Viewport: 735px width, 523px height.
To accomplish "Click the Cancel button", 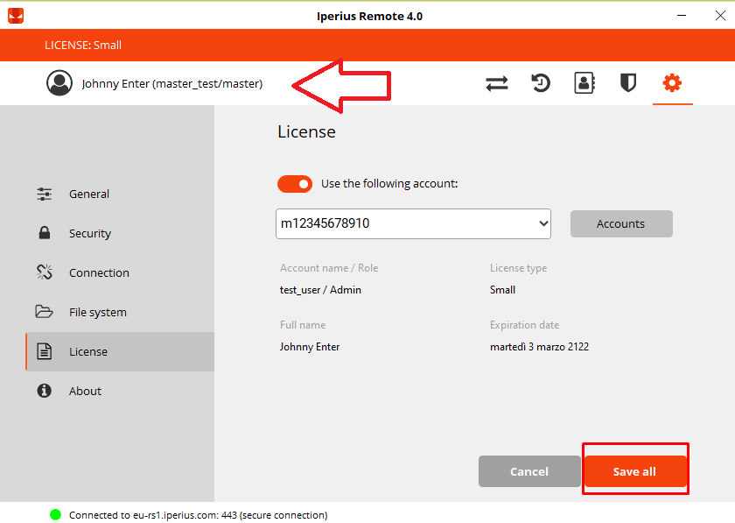I will pyautogui.click(x=529, y=471).
